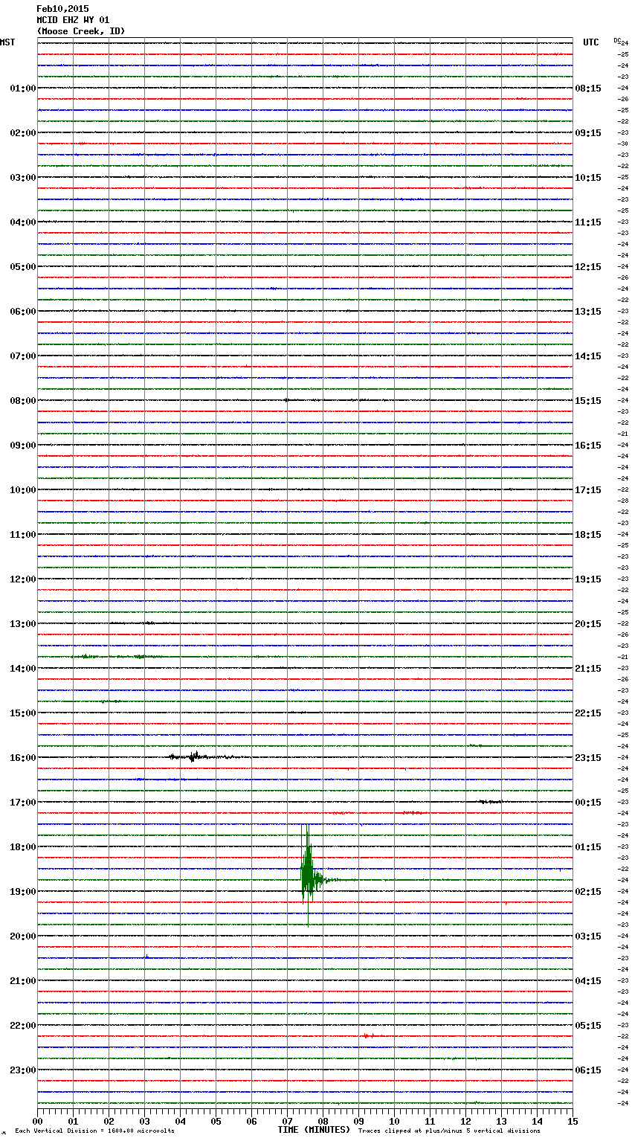Click the 03 minute tick label on the x-axis

click(144, 1121)
